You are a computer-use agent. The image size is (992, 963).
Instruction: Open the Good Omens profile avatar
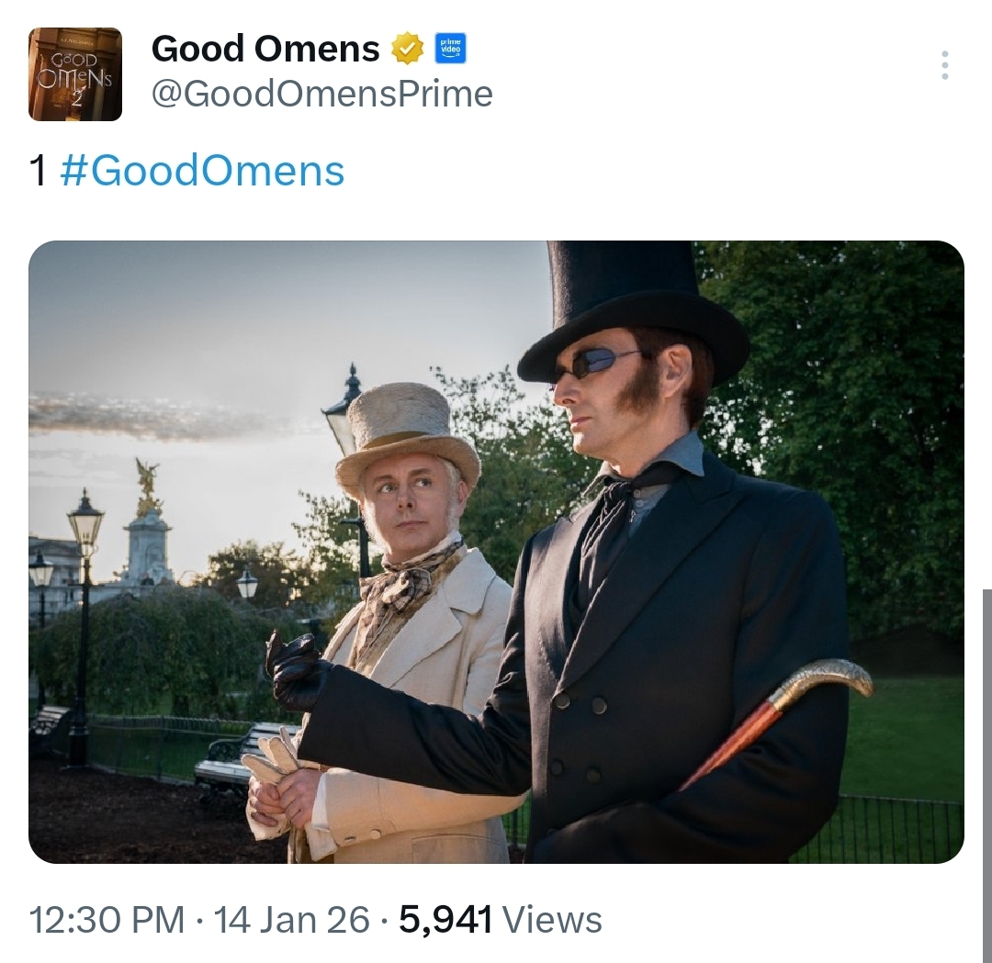click(x=75, y=74)
